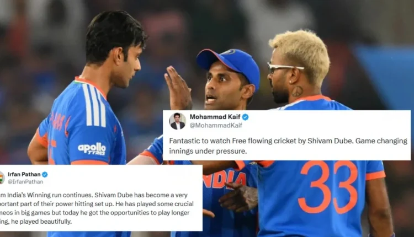Screen dimensions: 414x237
Task: Click the peace symbol tattoo on the neck
Action: (x=298, y=91)
